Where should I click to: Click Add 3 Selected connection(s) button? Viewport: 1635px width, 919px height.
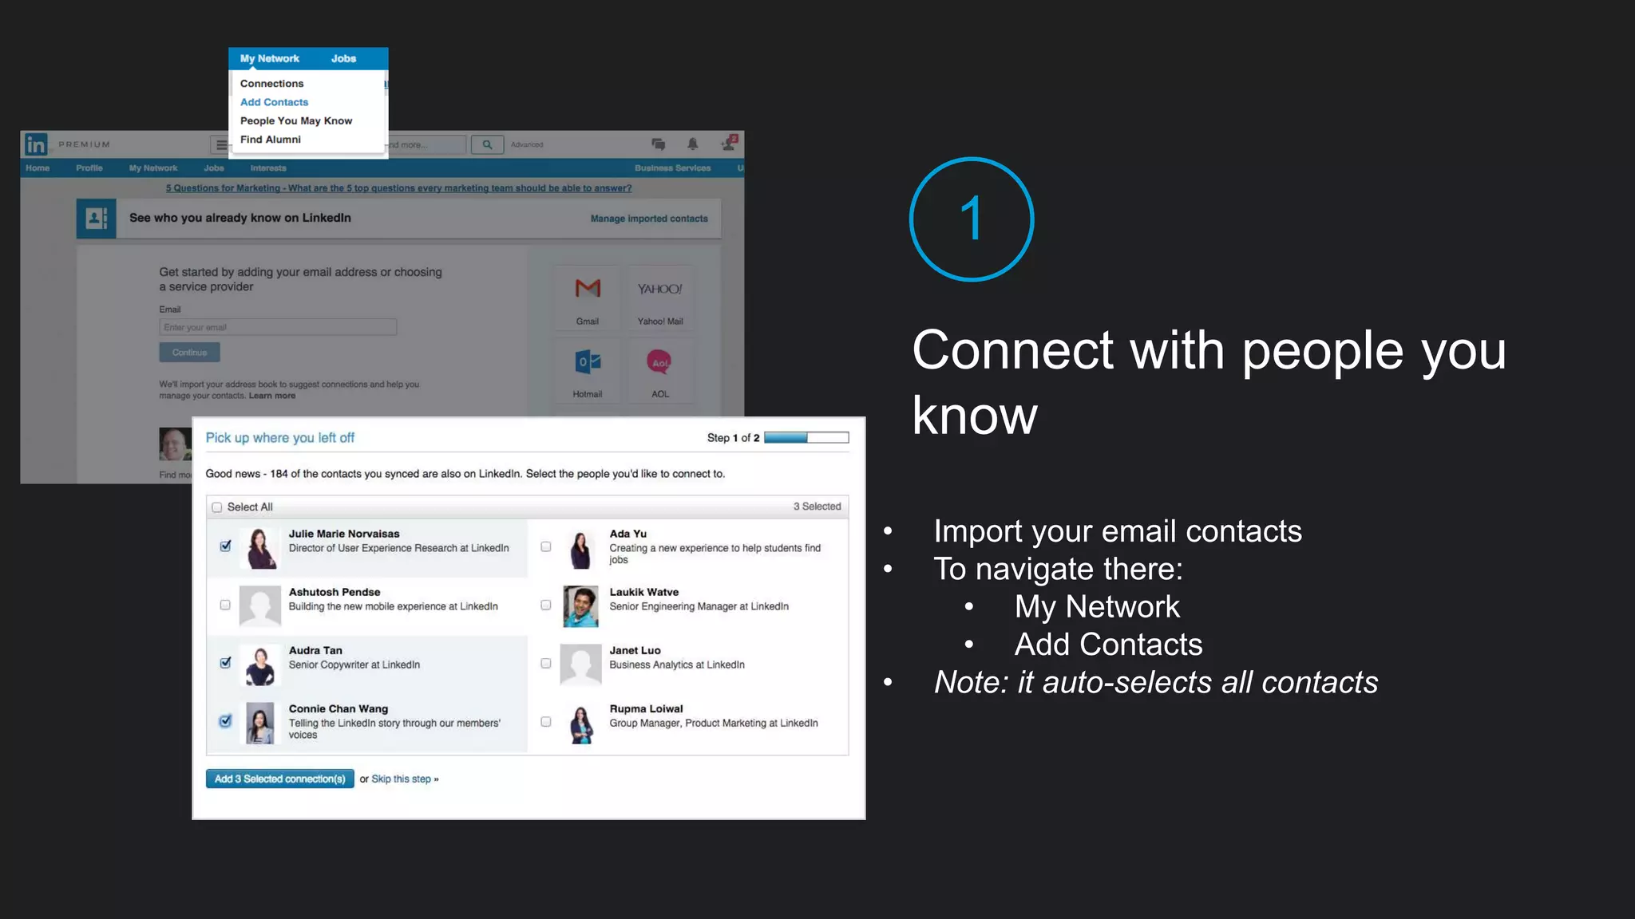click(x=280, y=779)
